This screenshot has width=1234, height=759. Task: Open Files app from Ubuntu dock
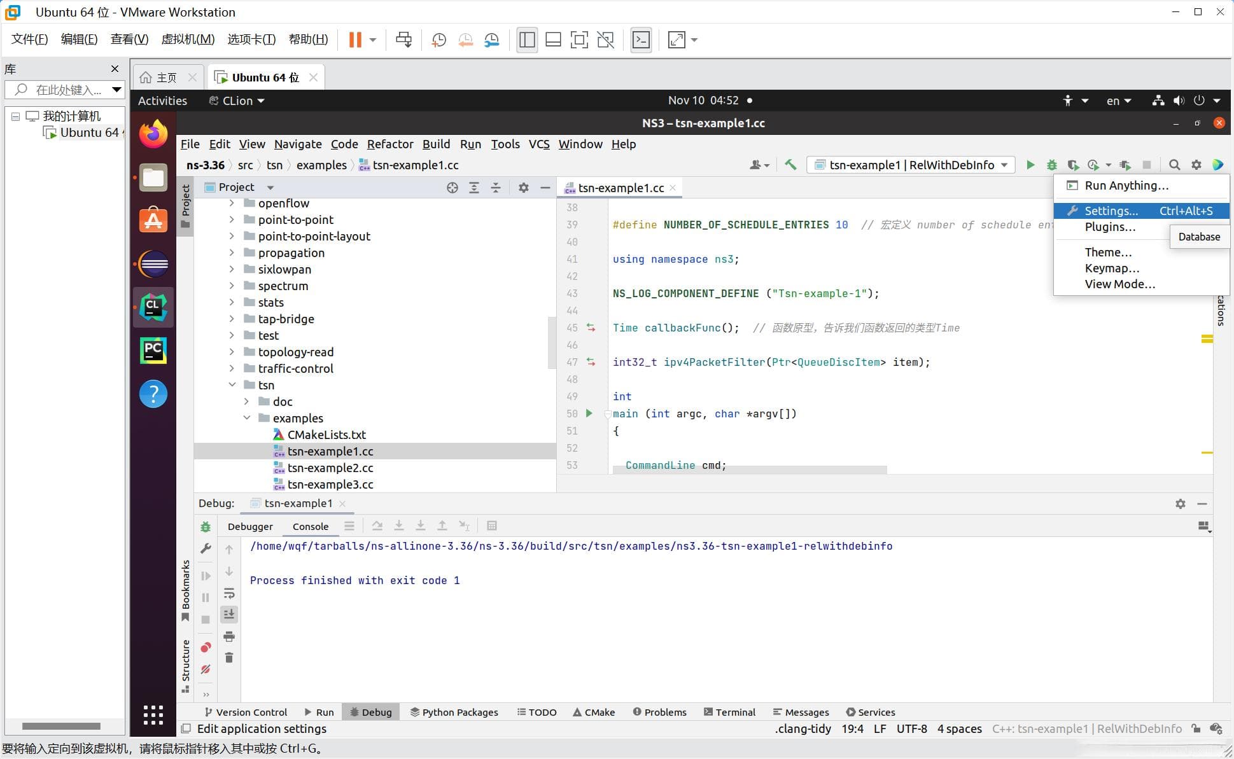coord(153,178)
